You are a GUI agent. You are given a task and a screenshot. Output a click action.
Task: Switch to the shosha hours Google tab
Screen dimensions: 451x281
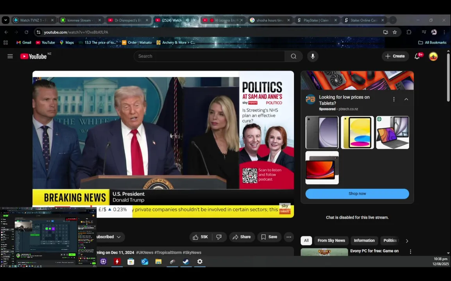(x=270, y=20)
